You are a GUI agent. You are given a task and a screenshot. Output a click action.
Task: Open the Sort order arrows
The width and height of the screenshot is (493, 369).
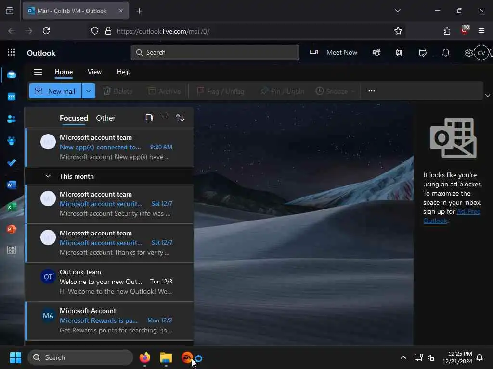180,118
